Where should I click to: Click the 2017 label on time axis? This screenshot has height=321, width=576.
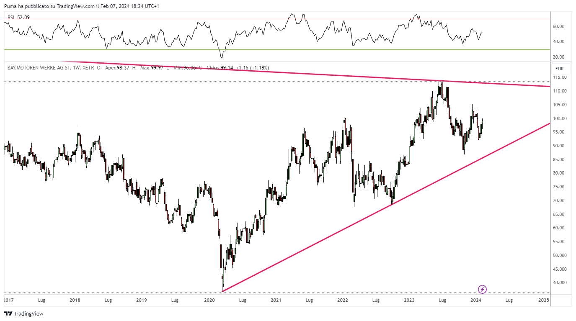(x=9, y=300)
